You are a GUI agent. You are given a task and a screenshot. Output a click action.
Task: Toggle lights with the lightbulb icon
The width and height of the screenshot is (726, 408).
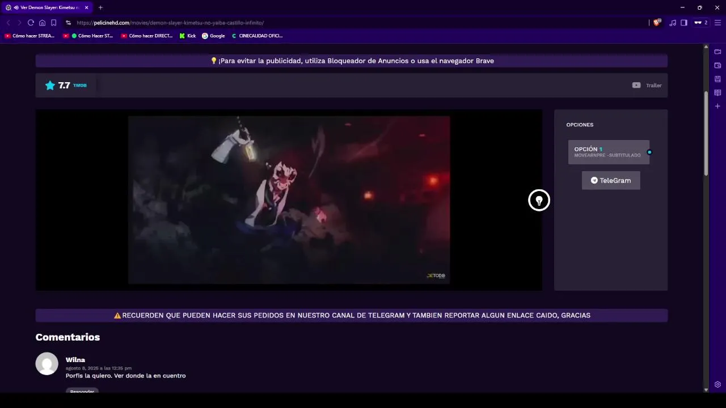coord(539,200)
